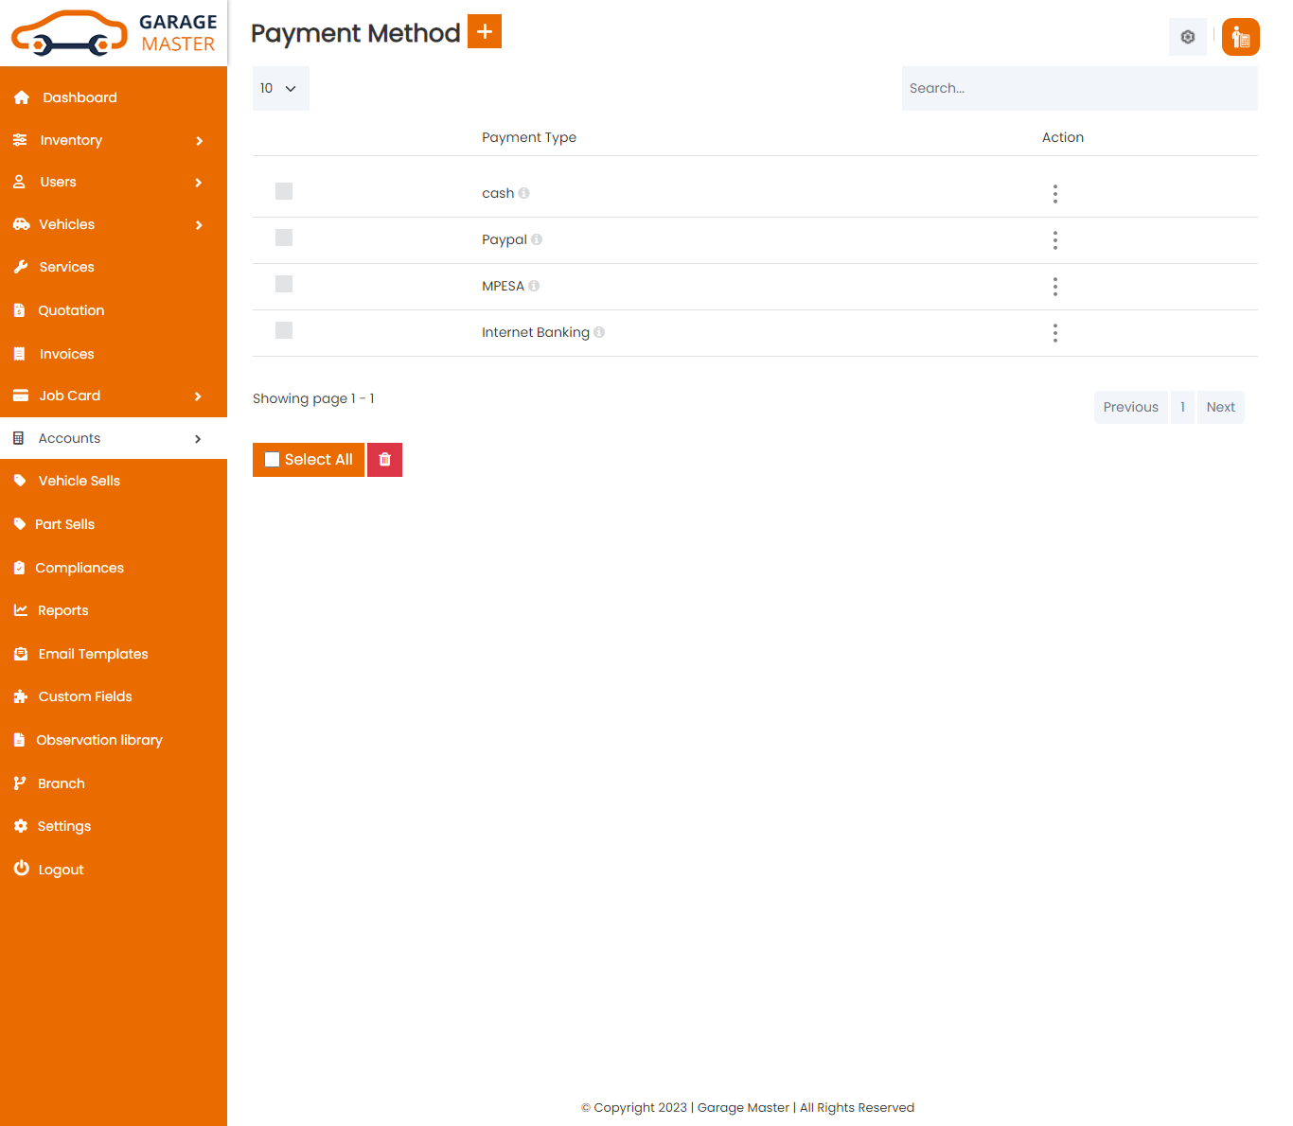Screen dimensions: 1293x1126
Task: Click inside the Search field
Action: click(x=1079, y=87)
